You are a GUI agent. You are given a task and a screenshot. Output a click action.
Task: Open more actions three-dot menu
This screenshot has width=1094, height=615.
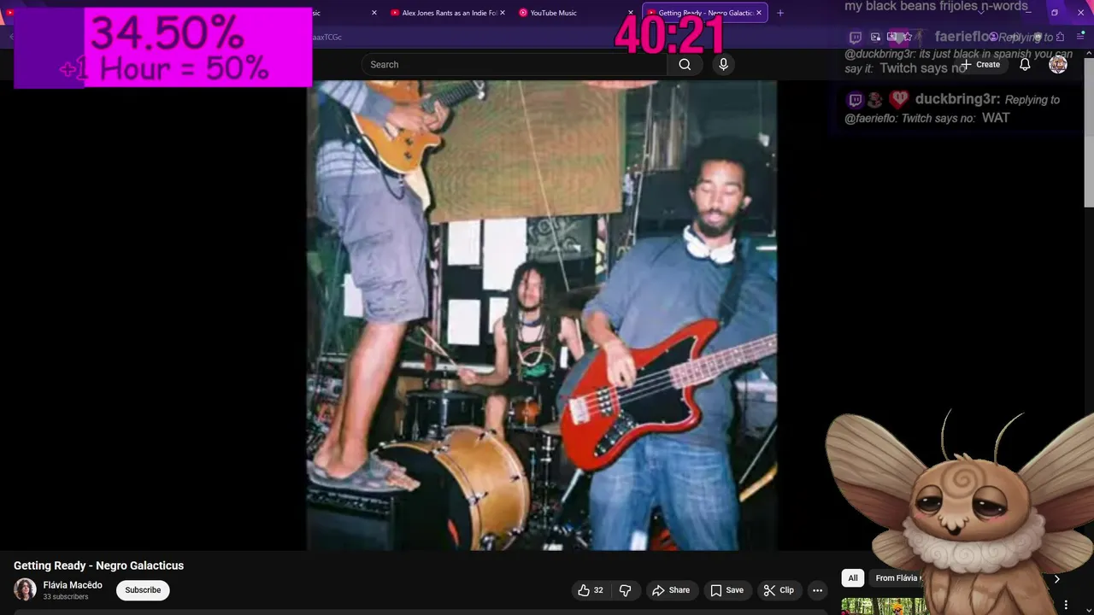point(818,590)
